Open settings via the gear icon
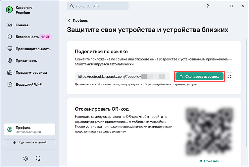 26,158
